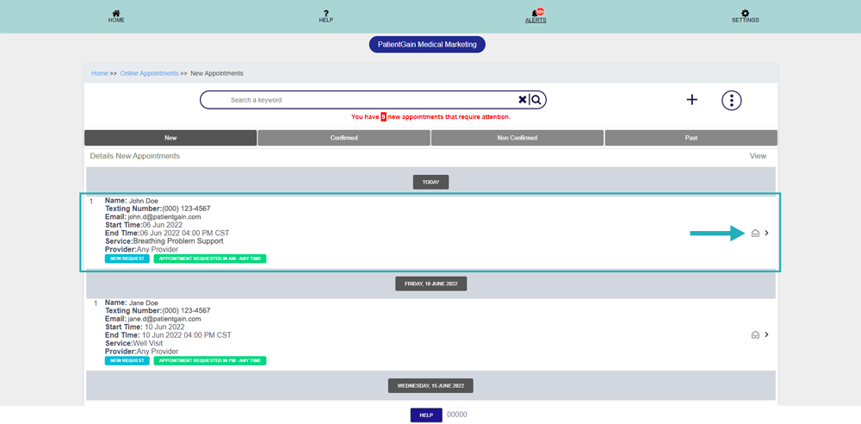Screen dimensions: 861x424
Task: Click the service Breathing Problem Support
Action: (x=178, y=241)
